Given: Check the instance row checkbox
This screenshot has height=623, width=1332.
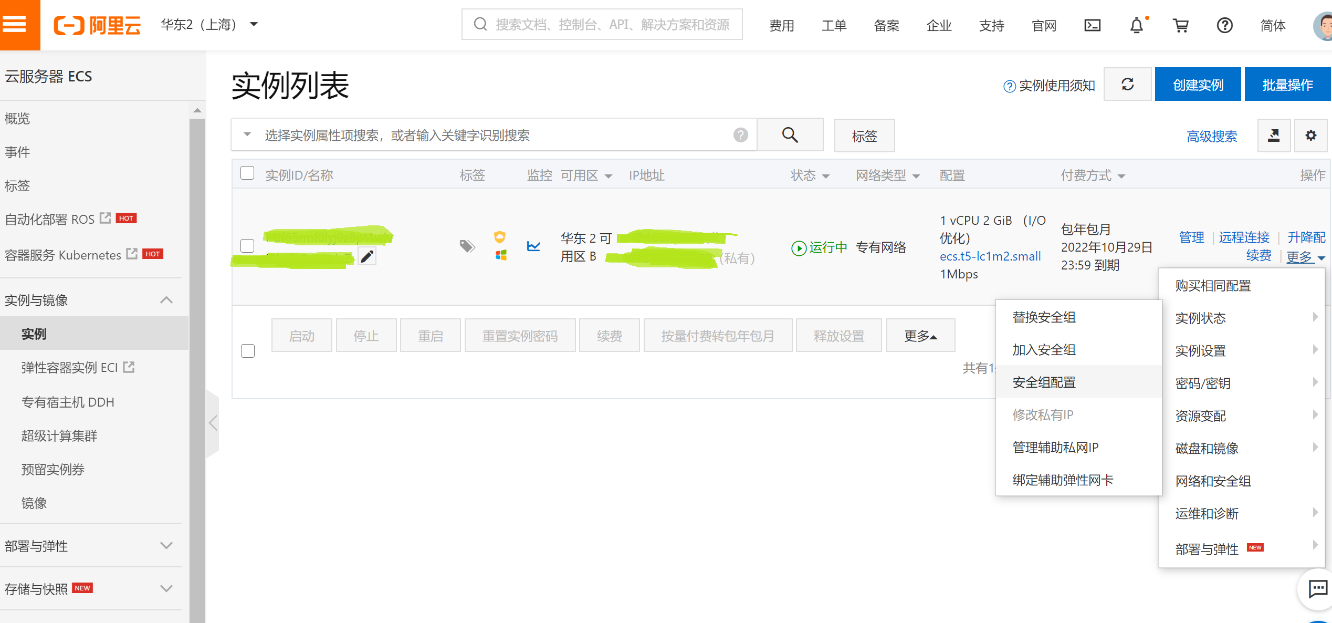Looking at the screenshot, I should click(x=247, y=245).
